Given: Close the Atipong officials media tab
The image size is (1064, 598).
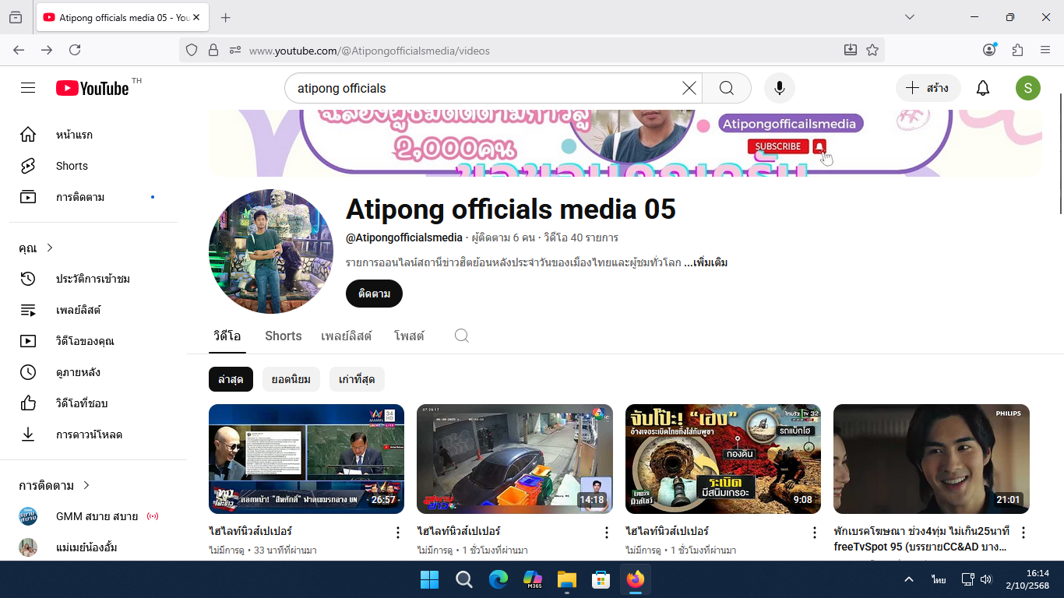Looking at the screenshot, I should [196, 17].
